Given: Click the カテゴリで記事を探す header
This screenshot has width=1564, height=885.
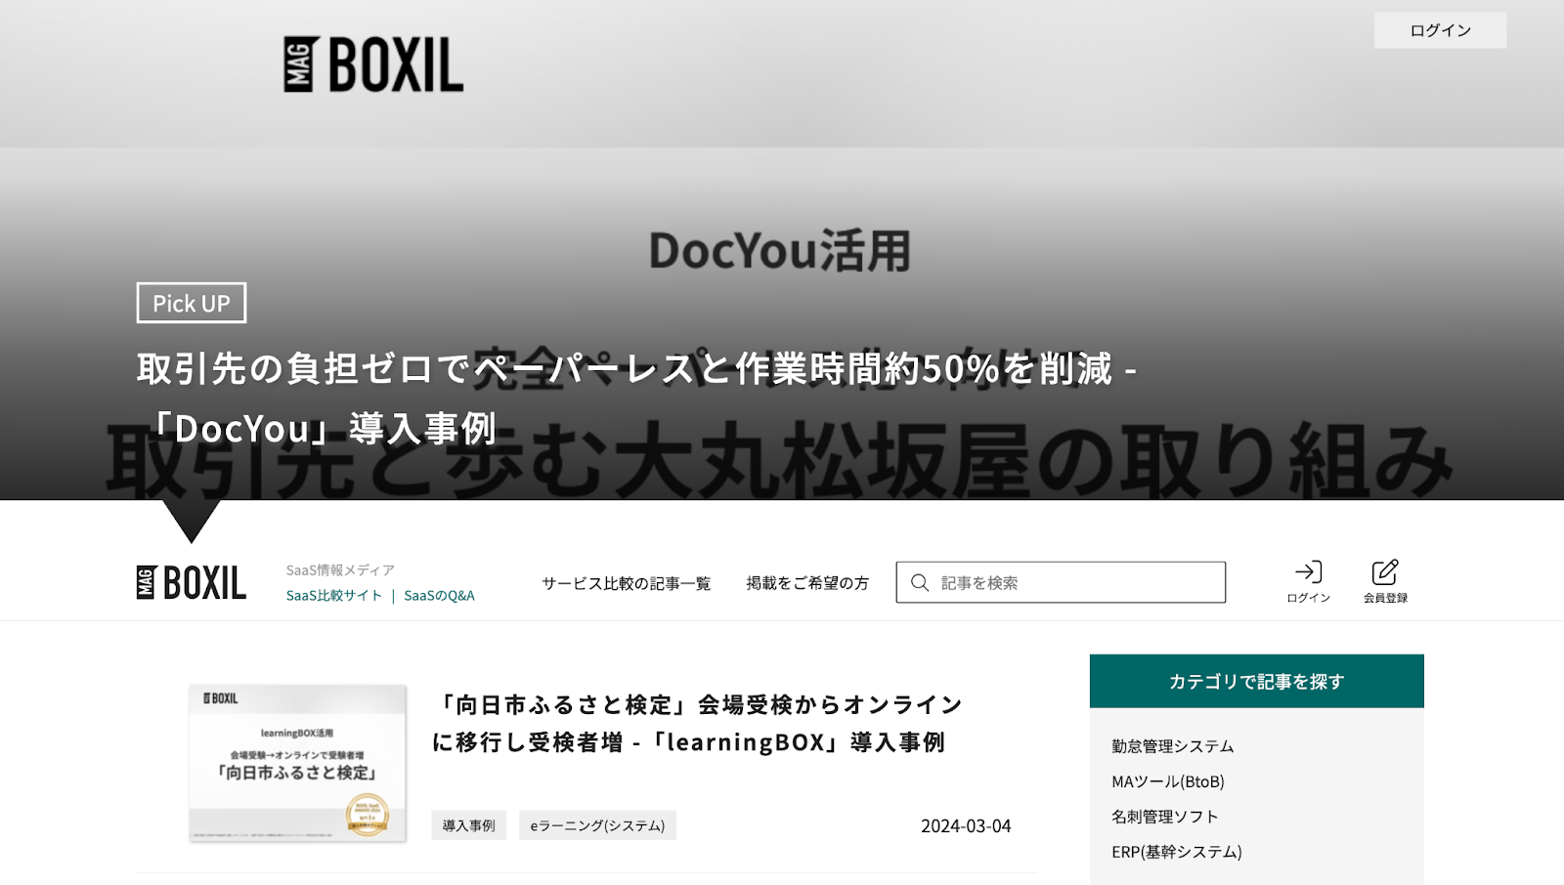Looking at the screenshot, I should coord(1257,681).
